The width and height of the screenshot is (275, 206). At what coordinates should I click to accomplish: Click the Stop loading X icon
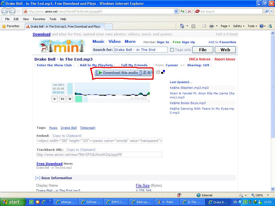coord(189,11)
